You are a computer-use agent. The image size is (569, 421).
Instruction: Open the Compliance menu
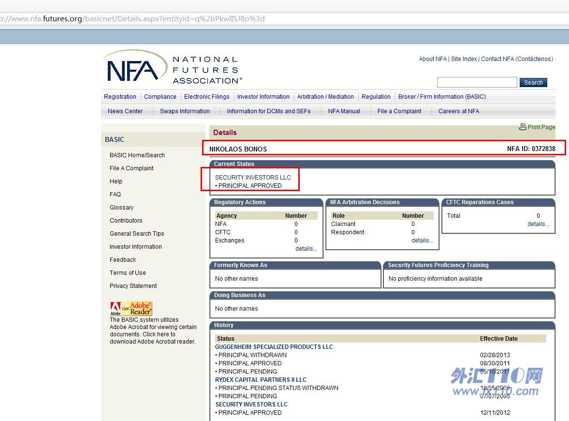pos(160,97)
